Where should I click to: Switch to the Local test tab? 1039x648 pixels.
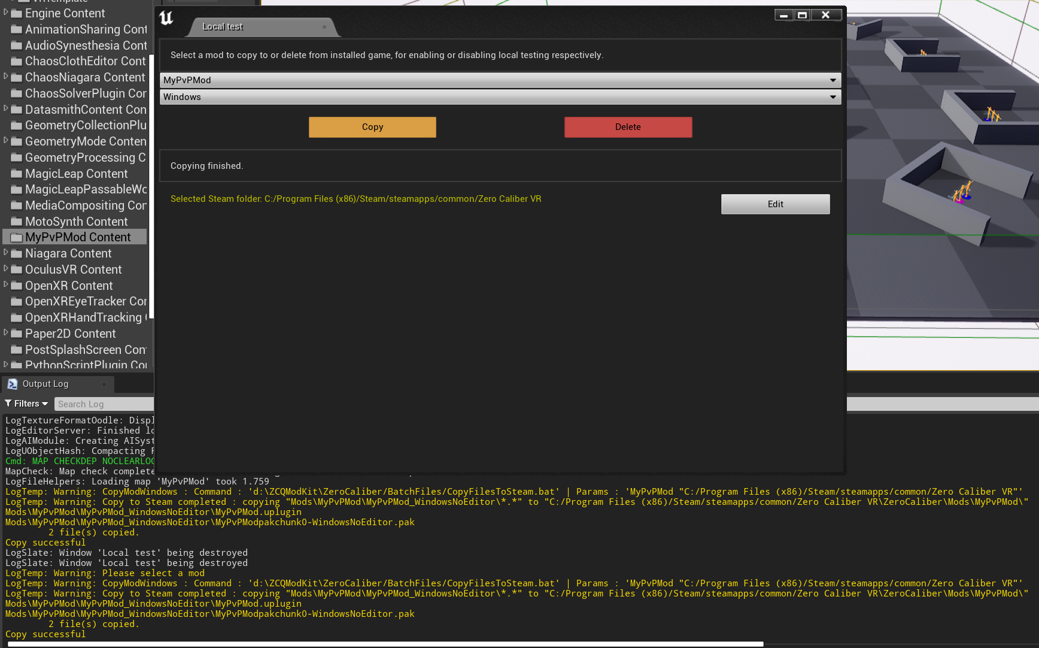click(x=223, y=27)
